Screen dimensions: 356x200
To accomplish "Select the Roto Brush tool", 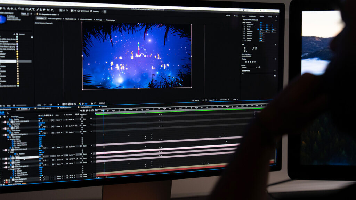I will pyautogui.click(x=48, y=10).
